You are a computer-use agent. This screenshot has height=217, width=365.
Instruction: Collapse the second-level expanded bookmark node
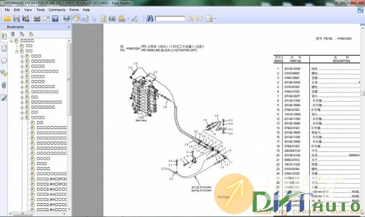coord(16,51)
